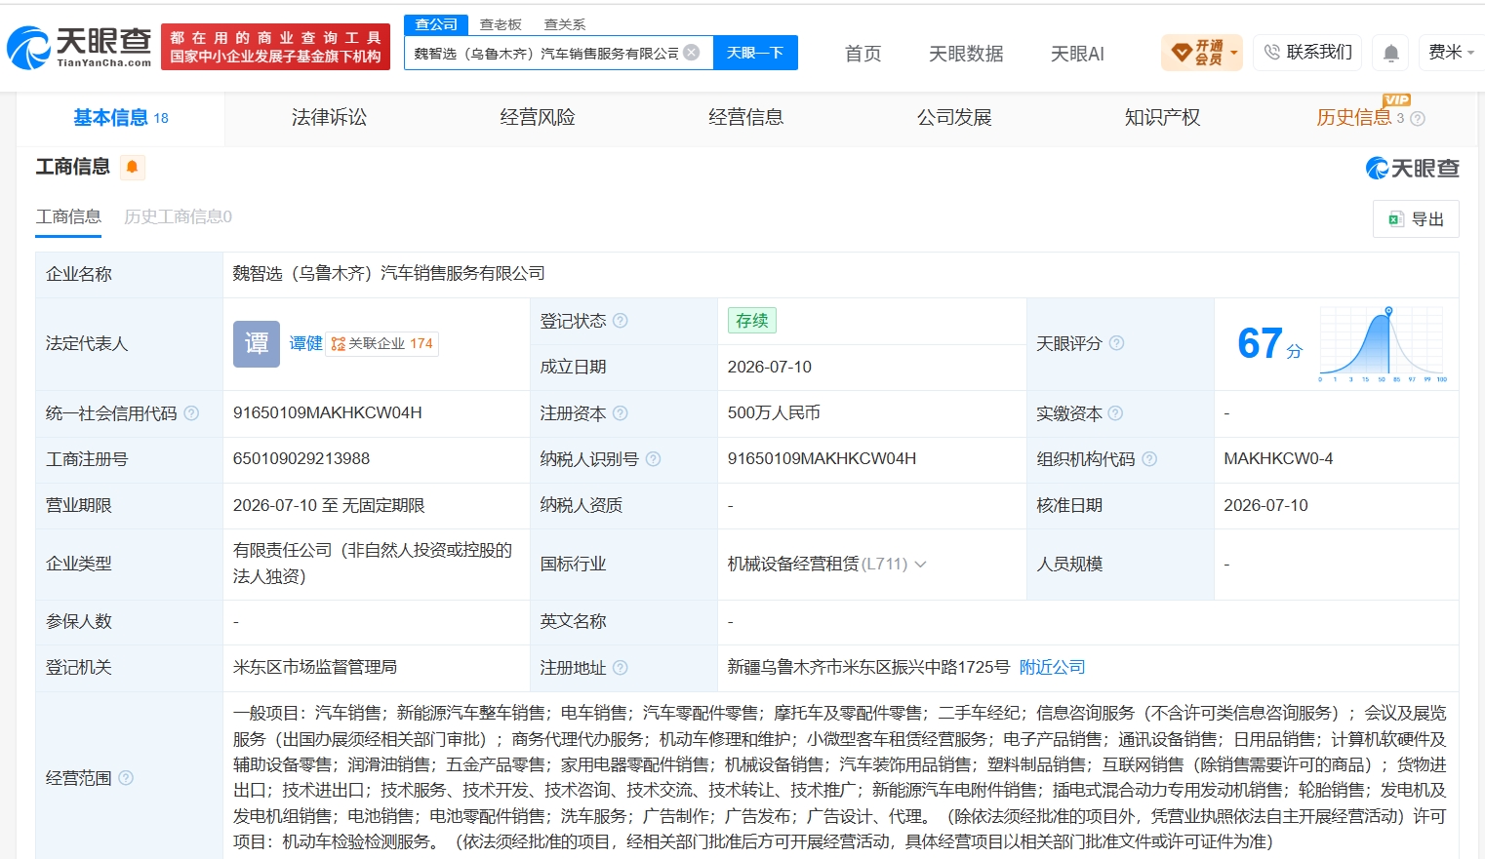Click the 67 分 Tianyan score value
The height and width of the screenshot is (859, 1485).
coord(1269,344)
